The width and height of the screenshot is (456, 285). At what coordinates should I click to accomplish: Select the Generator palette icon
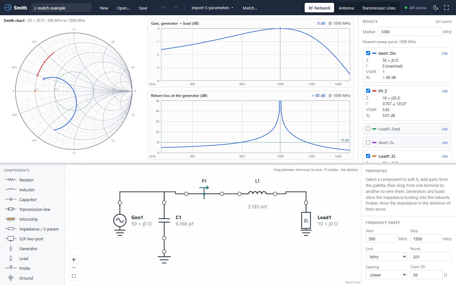(11, 248)
